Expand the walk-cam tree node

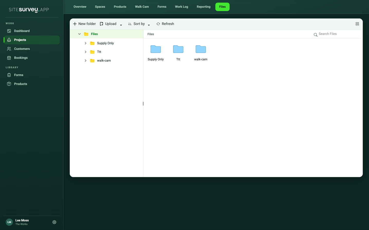click(x=86, y=61)
